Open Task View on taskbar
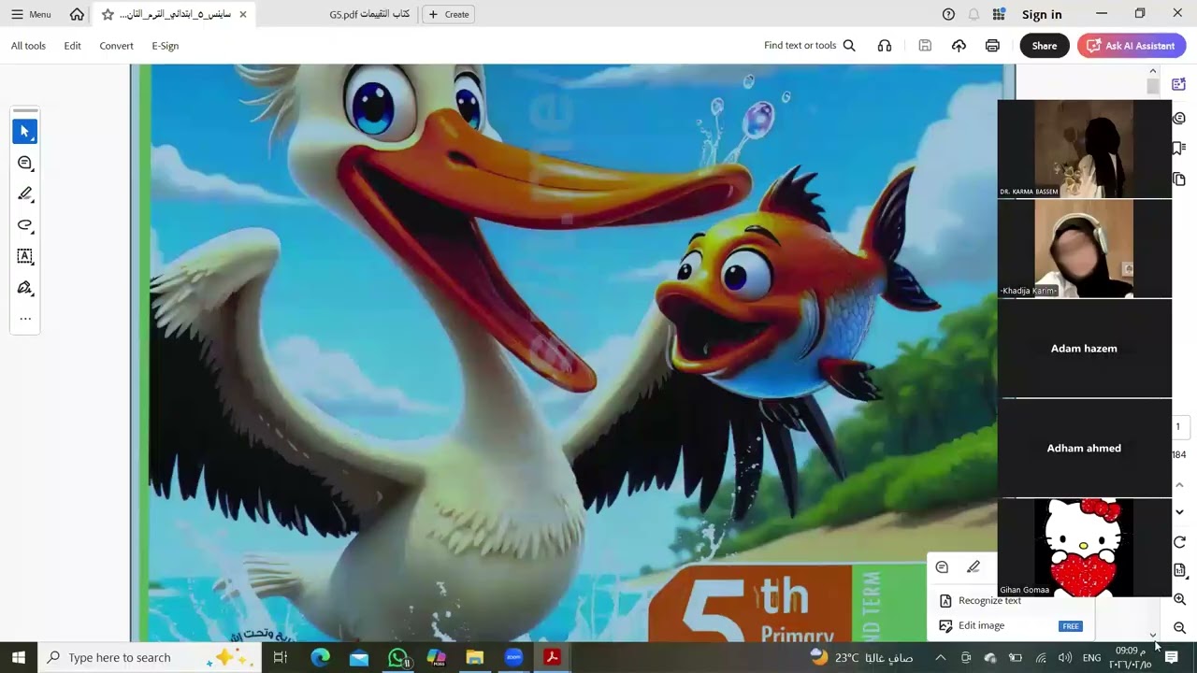Screen dimensions: 1197x673 [280, 657]
